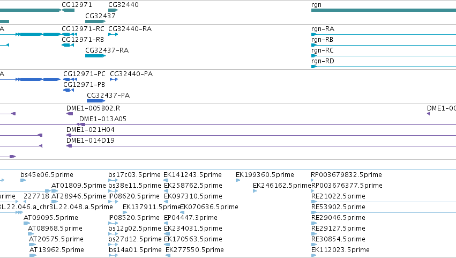Image resolution: width=456 pixels, height=258 pixels.
Task: Click the blue CG32437-PA protein glyph
Action: (x=96, y=101)
